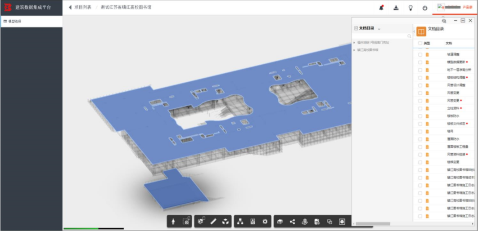Viewport: 478px width, 231px height.
Task: Tick the checkbox for 立柱资料 row
Action: [420, 108]
